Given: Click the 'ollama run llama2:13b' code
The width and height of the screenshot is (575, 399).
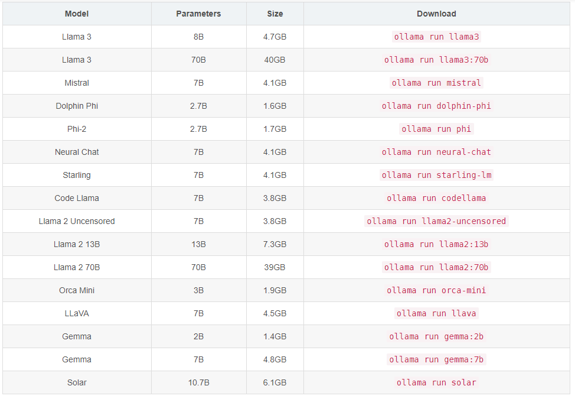Looking at the screenshot, I should click(x=436, y=244).
